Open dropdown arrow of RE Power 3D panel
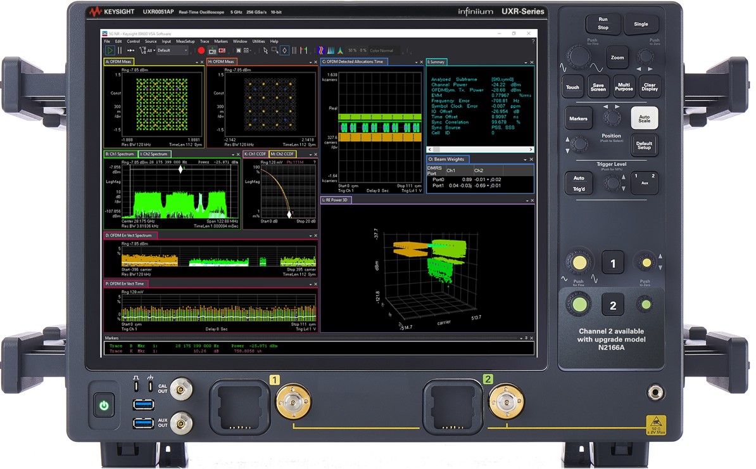This screenshot has width=756, height=469. (526, 200)
